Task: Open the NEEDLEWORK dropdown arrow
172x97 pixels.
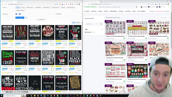Action: pos(117,11)
